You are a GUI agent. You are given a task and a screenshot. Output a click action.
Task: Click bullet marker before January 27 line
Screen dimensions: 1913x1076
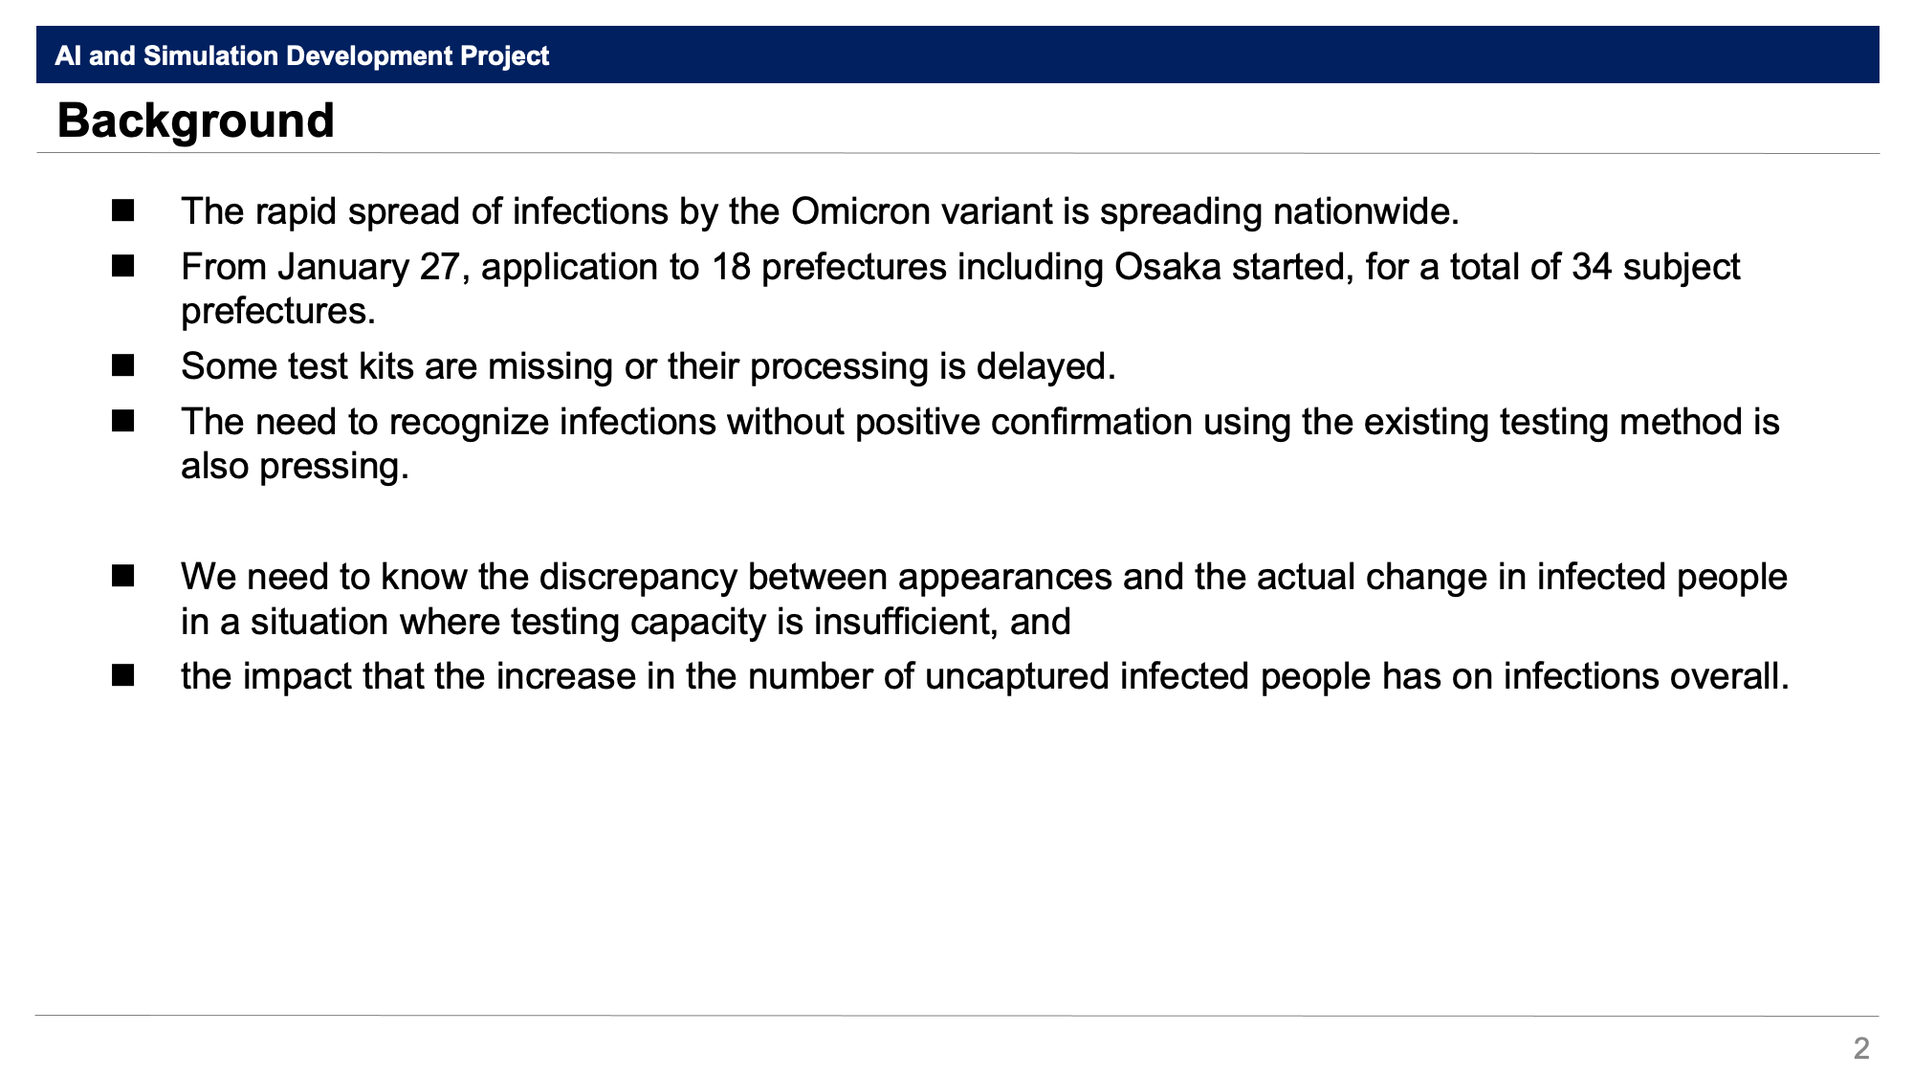122,266
